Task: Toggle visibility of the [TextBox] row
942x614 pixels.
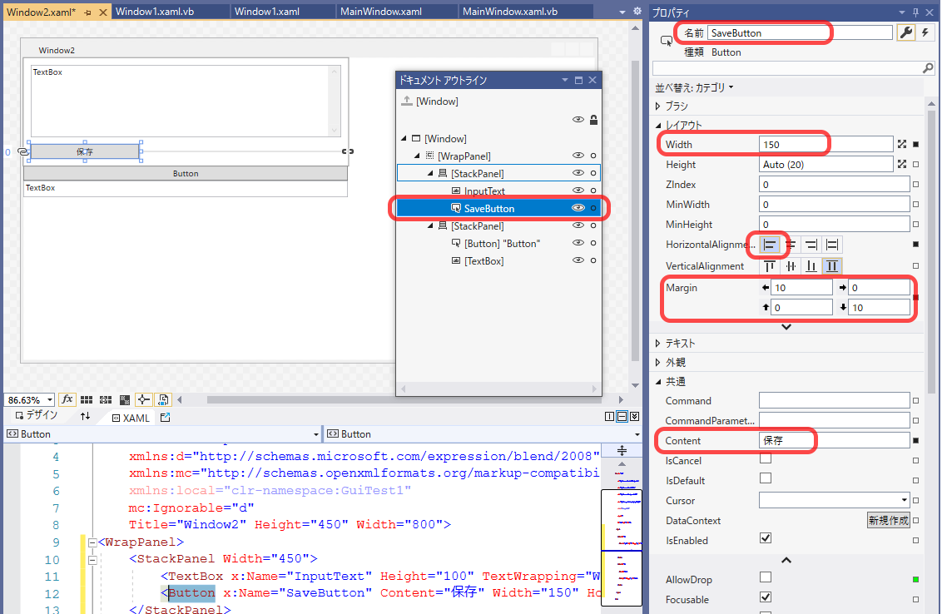Action: pos(578,260)
